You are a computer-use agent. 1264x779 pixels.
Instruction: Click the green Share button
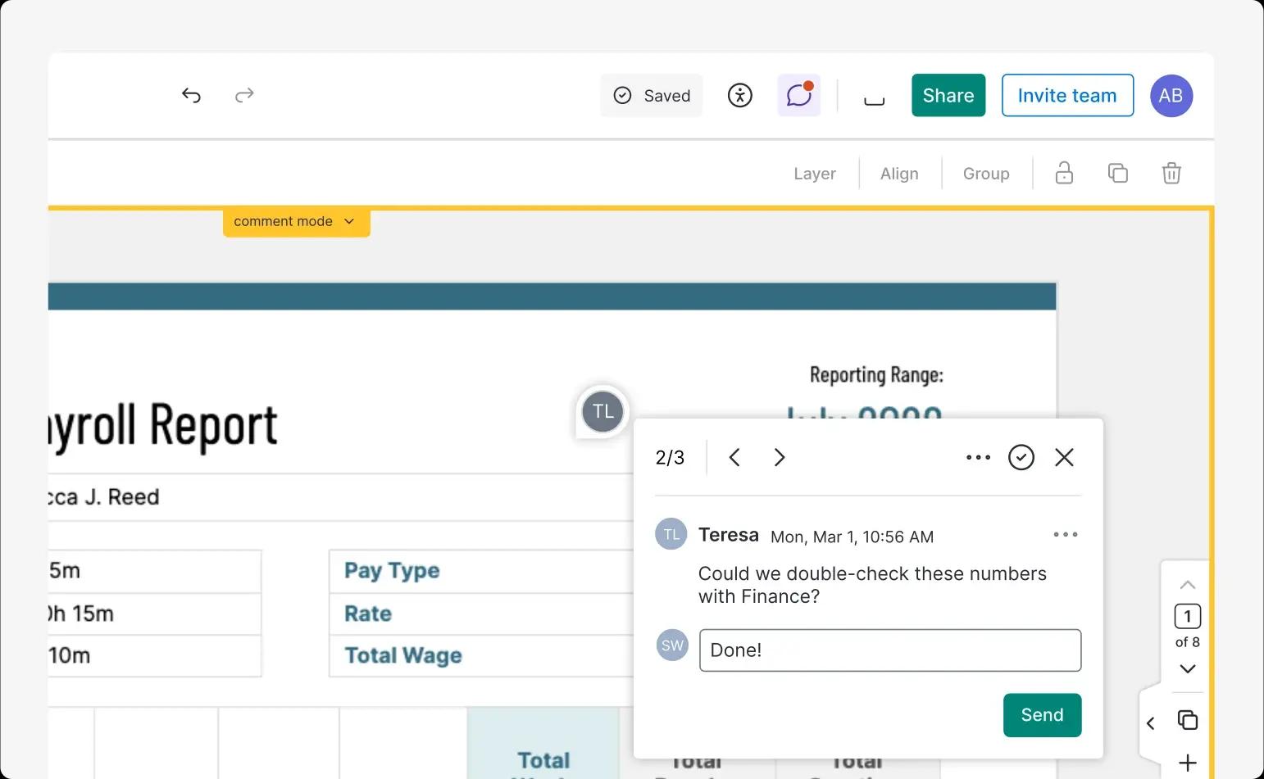pyautogui.click(x=948, y=96)
